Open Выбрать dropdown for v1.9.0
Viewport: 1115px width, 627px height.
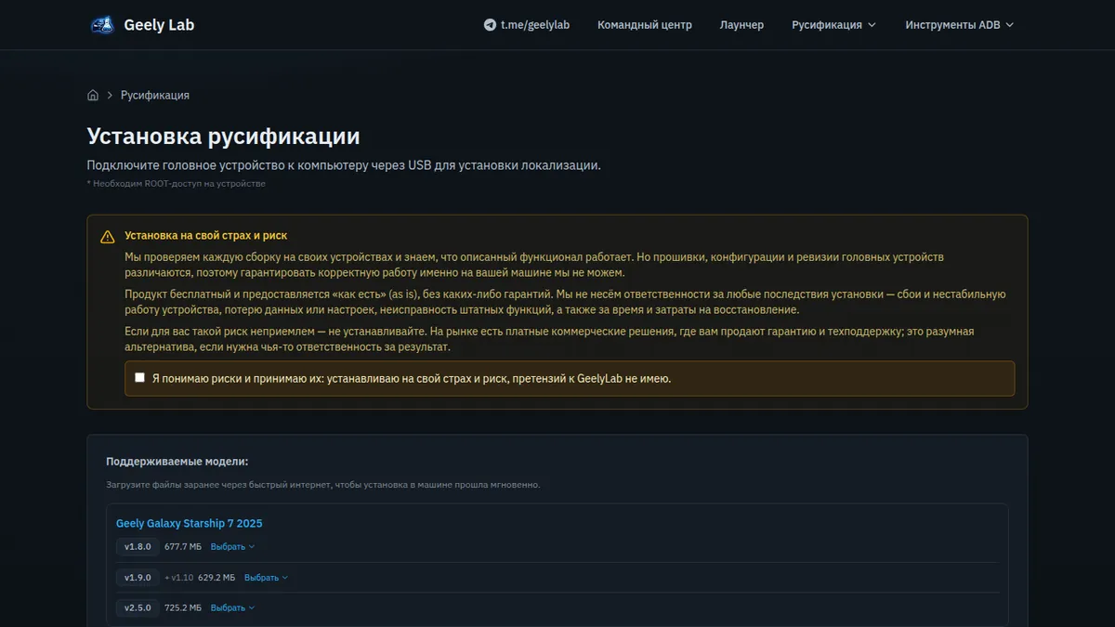(x=266, y=577)
